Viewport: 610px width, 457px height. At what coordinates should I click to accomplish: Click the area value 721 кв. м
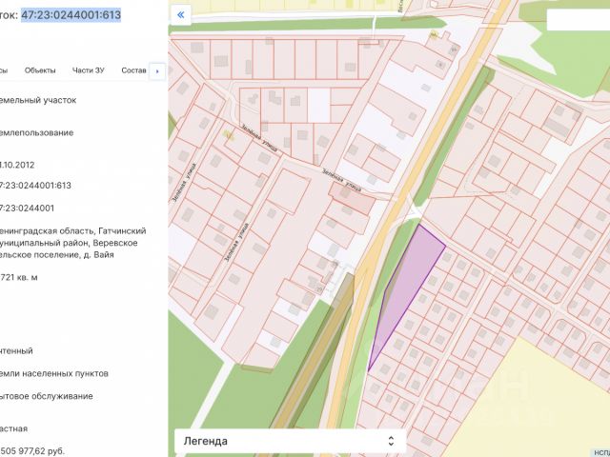19,277
